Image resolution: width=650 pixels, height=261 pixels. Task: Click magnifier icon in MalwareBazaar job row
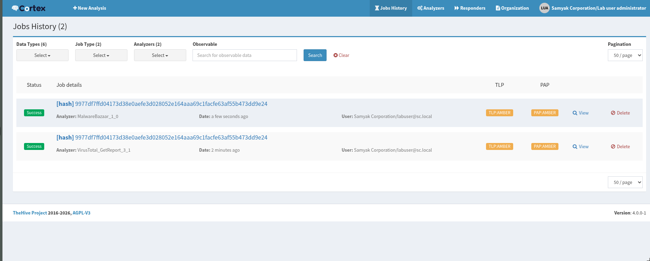pyautogui.click(x=575, y=113)
